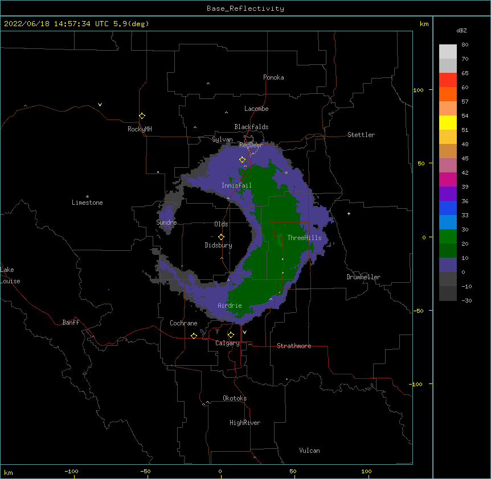Click the yellow diamond marker below RedDeer

[x=242, y=160]
